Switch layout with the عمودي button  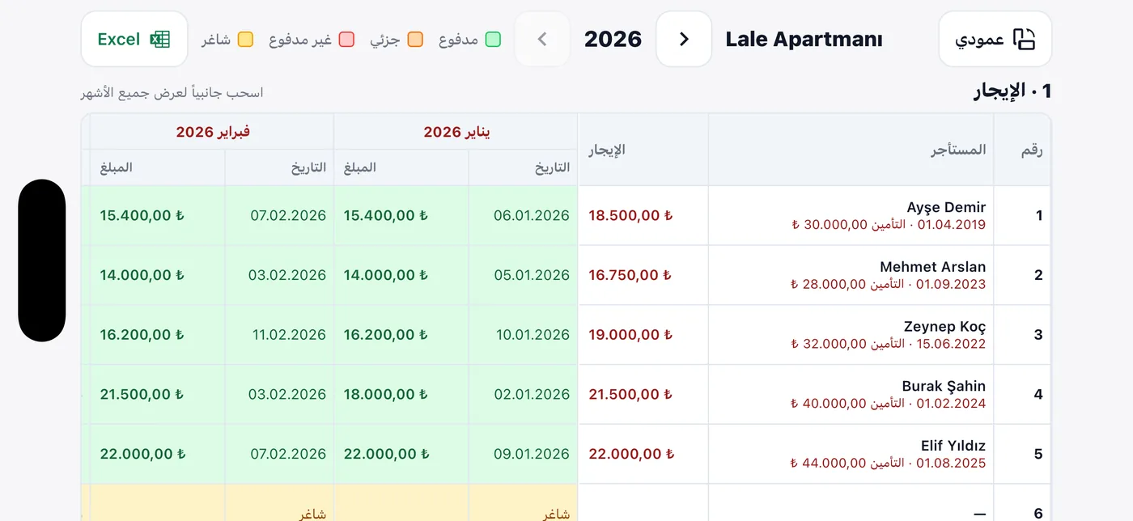tap(995, 39)
